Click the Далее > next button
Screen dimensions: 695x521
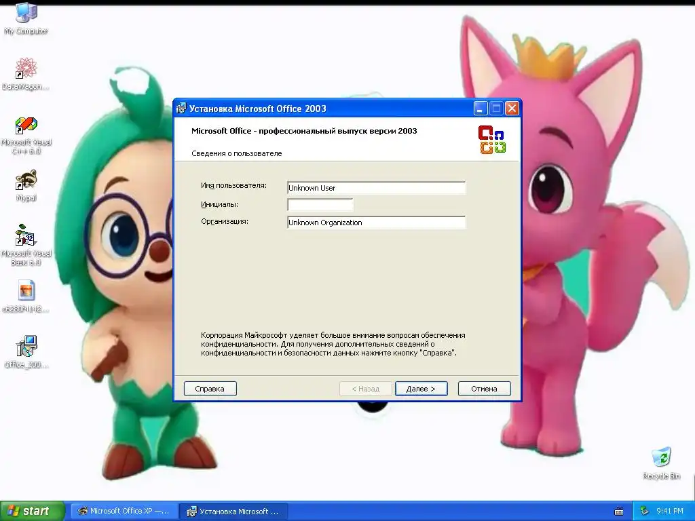[421, 389]
